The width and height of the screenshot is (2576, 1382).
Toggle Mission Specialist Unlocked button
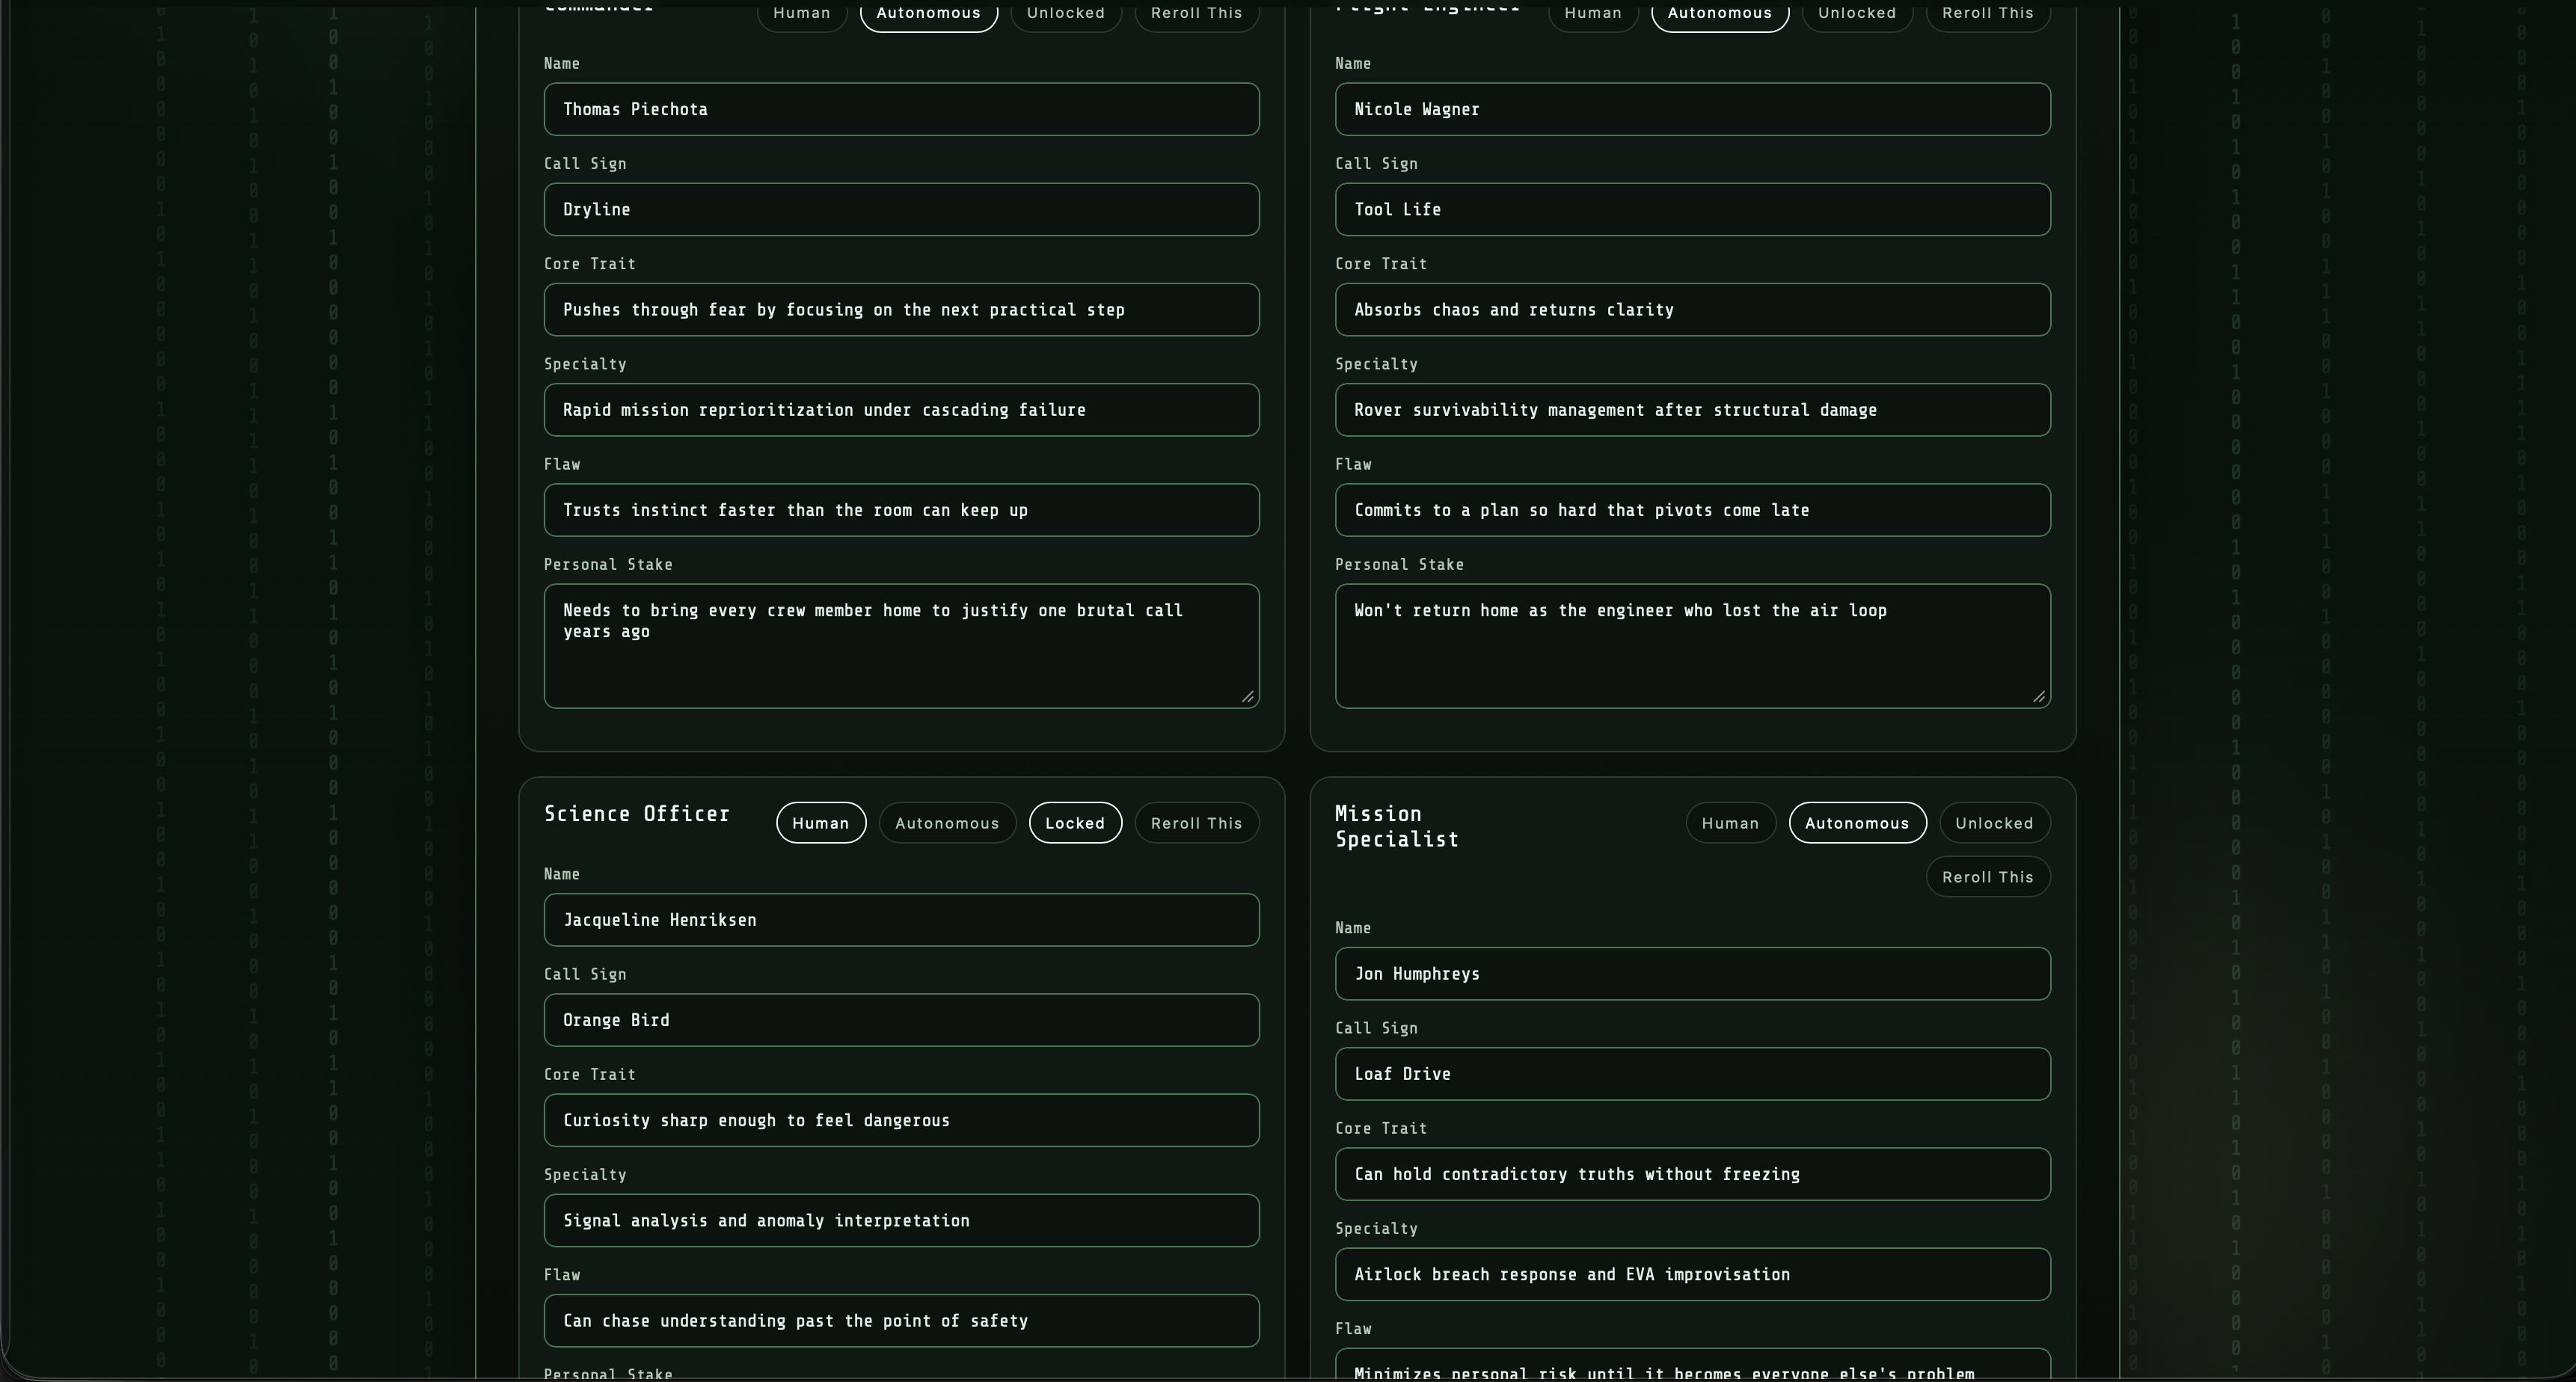click(1993, 823)
